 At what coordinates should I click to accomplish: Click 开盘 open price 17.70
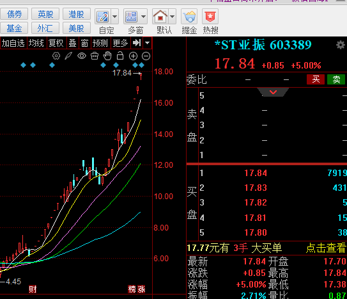pos(335,261)
